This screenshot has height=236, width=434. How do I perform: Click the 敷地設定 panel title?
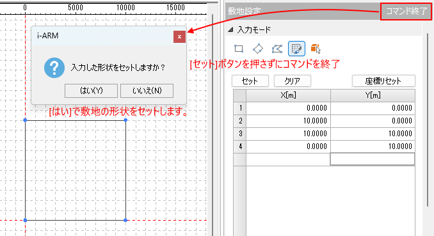point(245,12)
